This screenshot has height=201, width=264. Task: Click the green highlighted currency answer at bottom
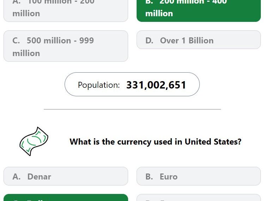click(x=66, y=197)
